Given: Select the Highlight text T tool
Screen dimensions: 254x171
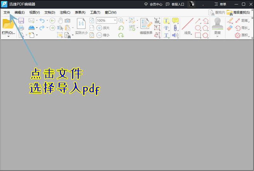Looking at the screenshot, I should coord(166,21).
